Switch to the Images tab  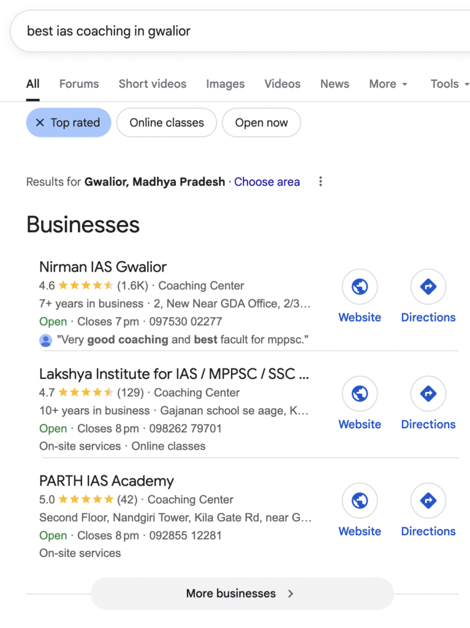coord(225,84)
